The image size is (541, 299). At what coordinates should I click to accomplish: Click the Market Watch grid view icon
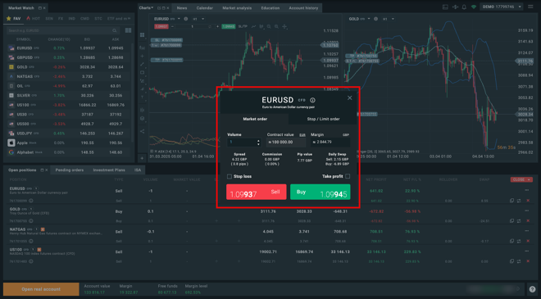point(128,30)
